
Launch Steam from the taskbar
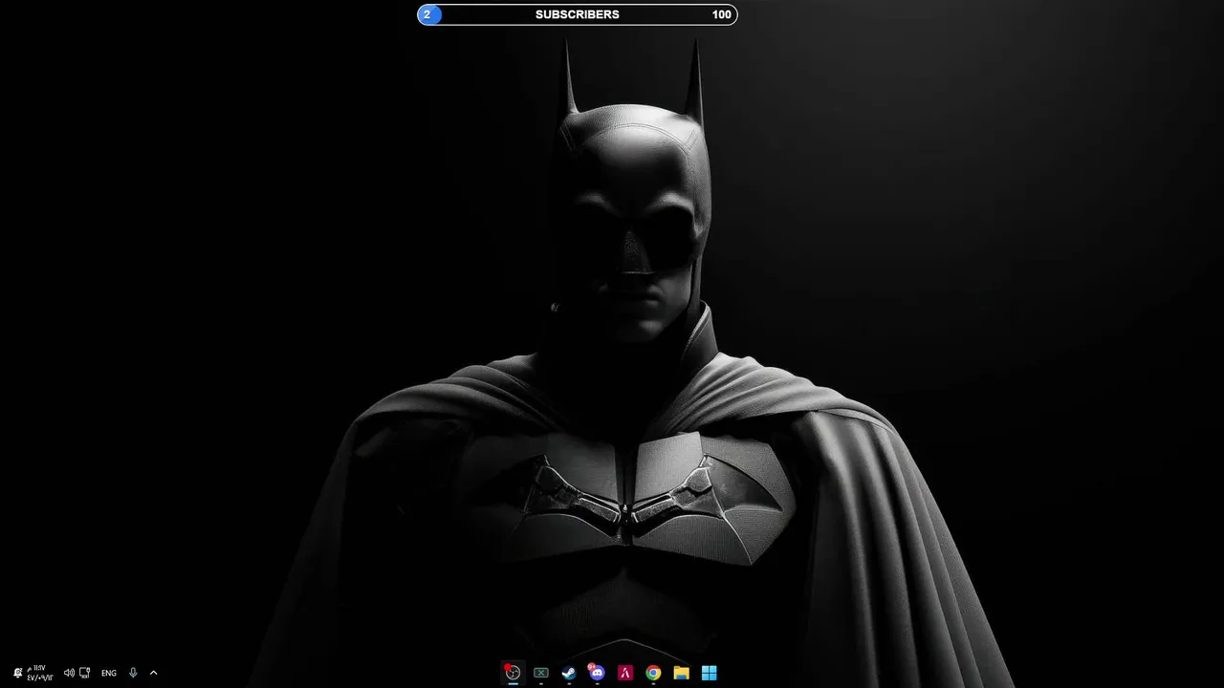click(569, 673)
